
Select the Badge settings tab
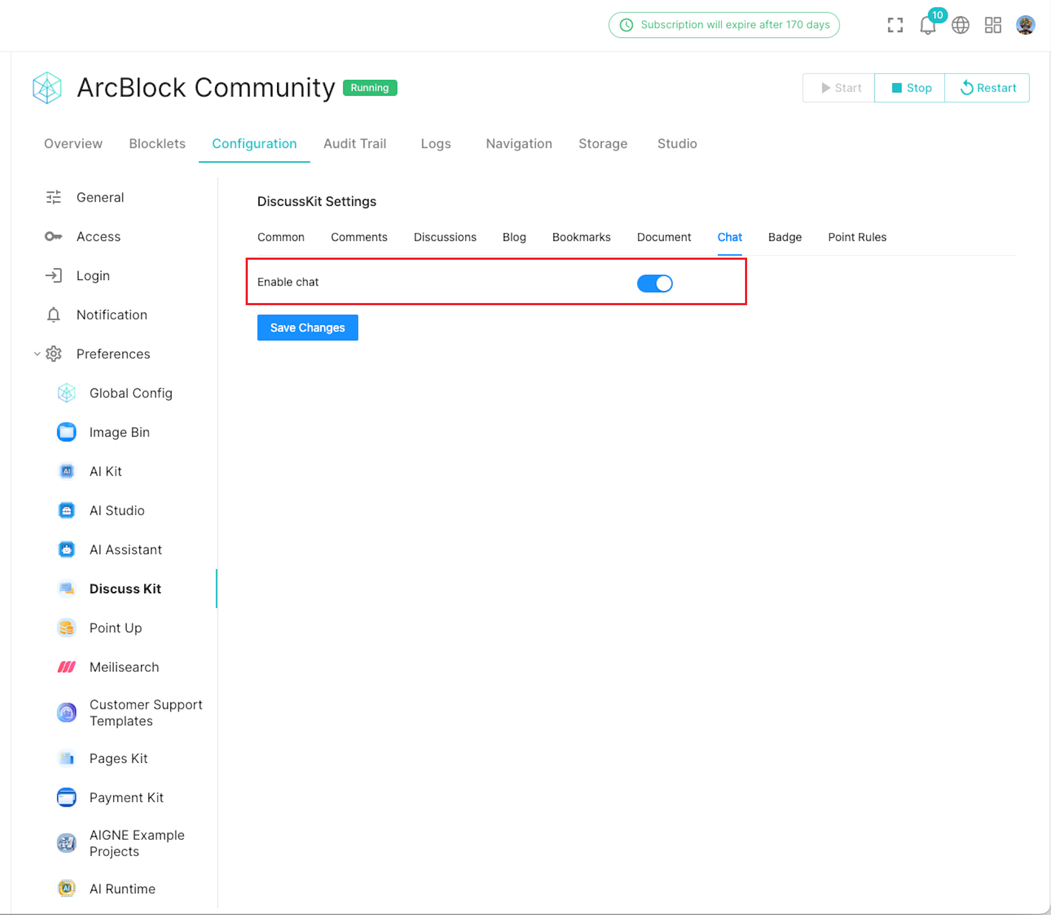785,237
